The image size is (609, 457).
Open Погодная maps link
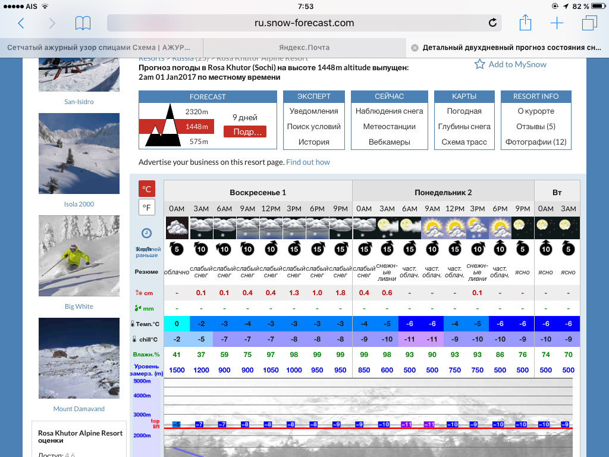464,111
